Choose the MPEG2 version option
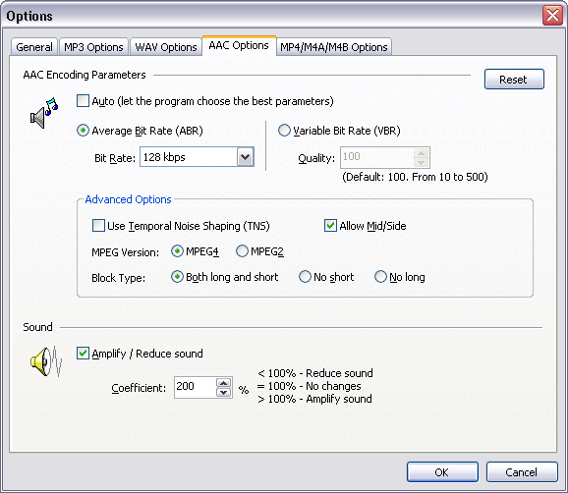Screen dimensions: 568x493 [242, 250]
